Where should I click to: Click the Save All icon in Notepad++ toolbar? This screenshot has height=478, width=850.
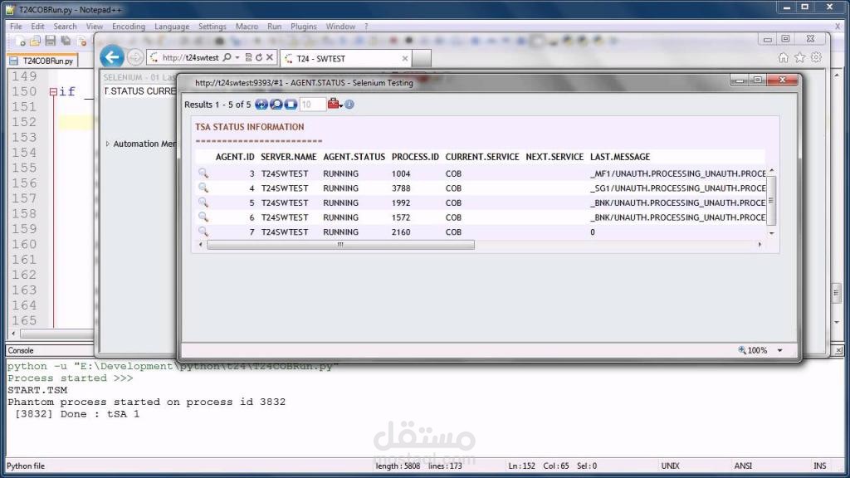(65, 41)
